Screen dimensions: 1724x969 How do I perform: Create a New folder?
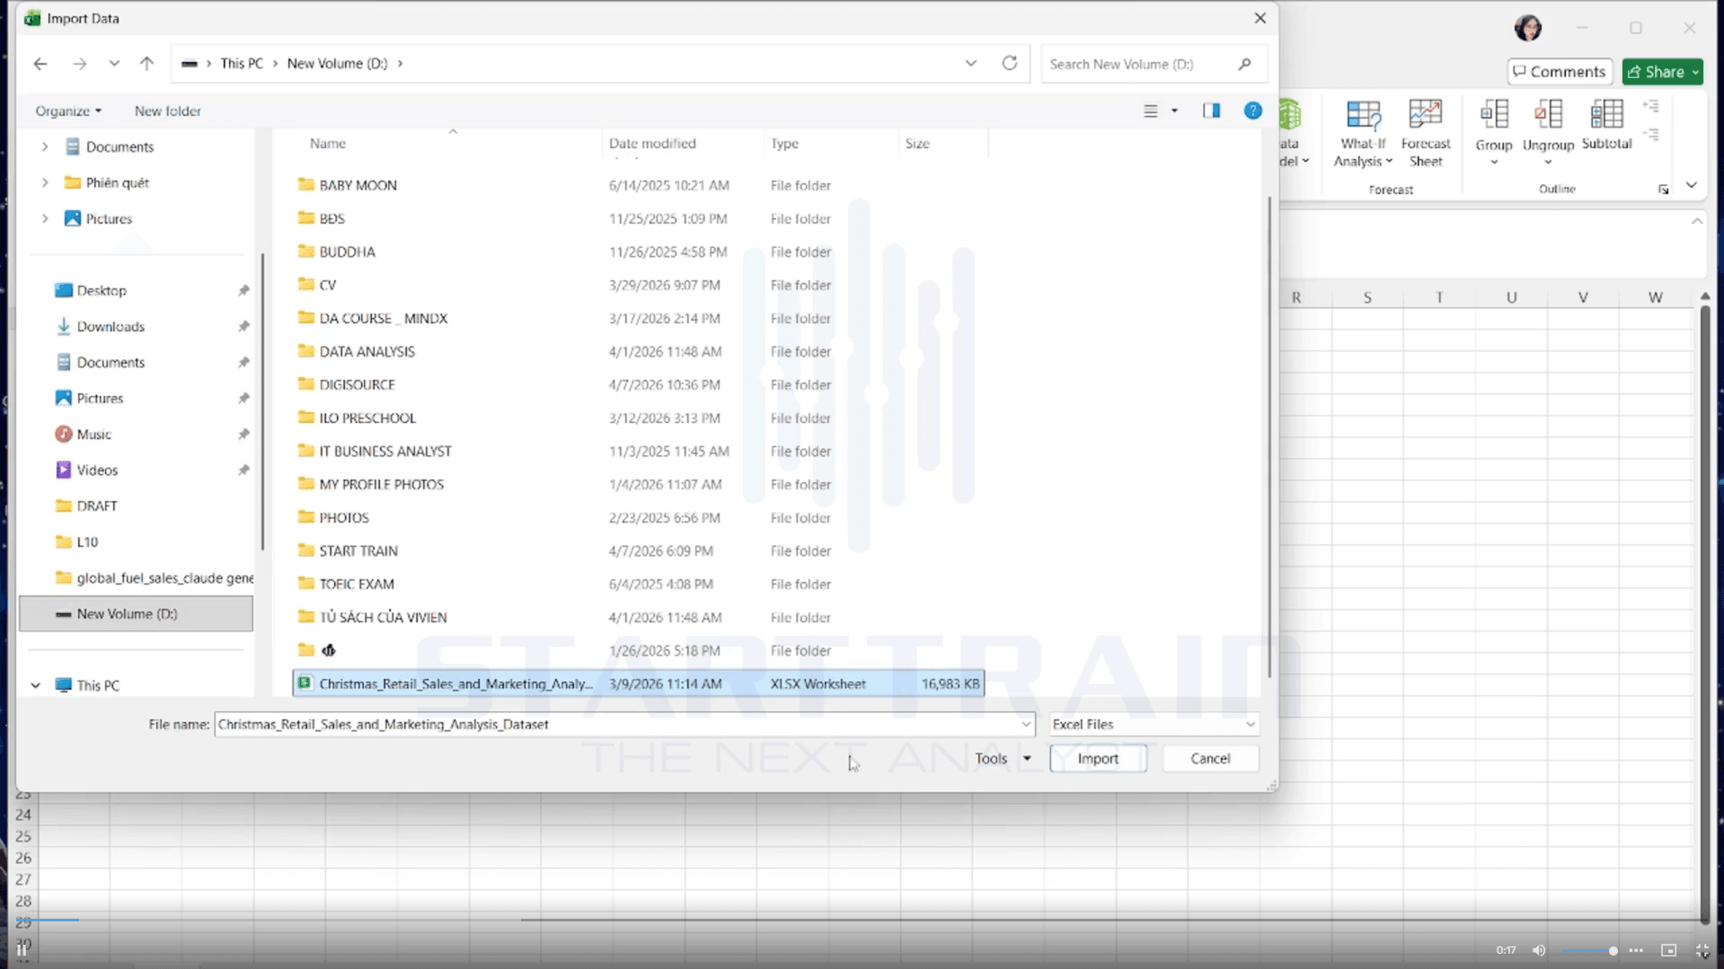168,110
